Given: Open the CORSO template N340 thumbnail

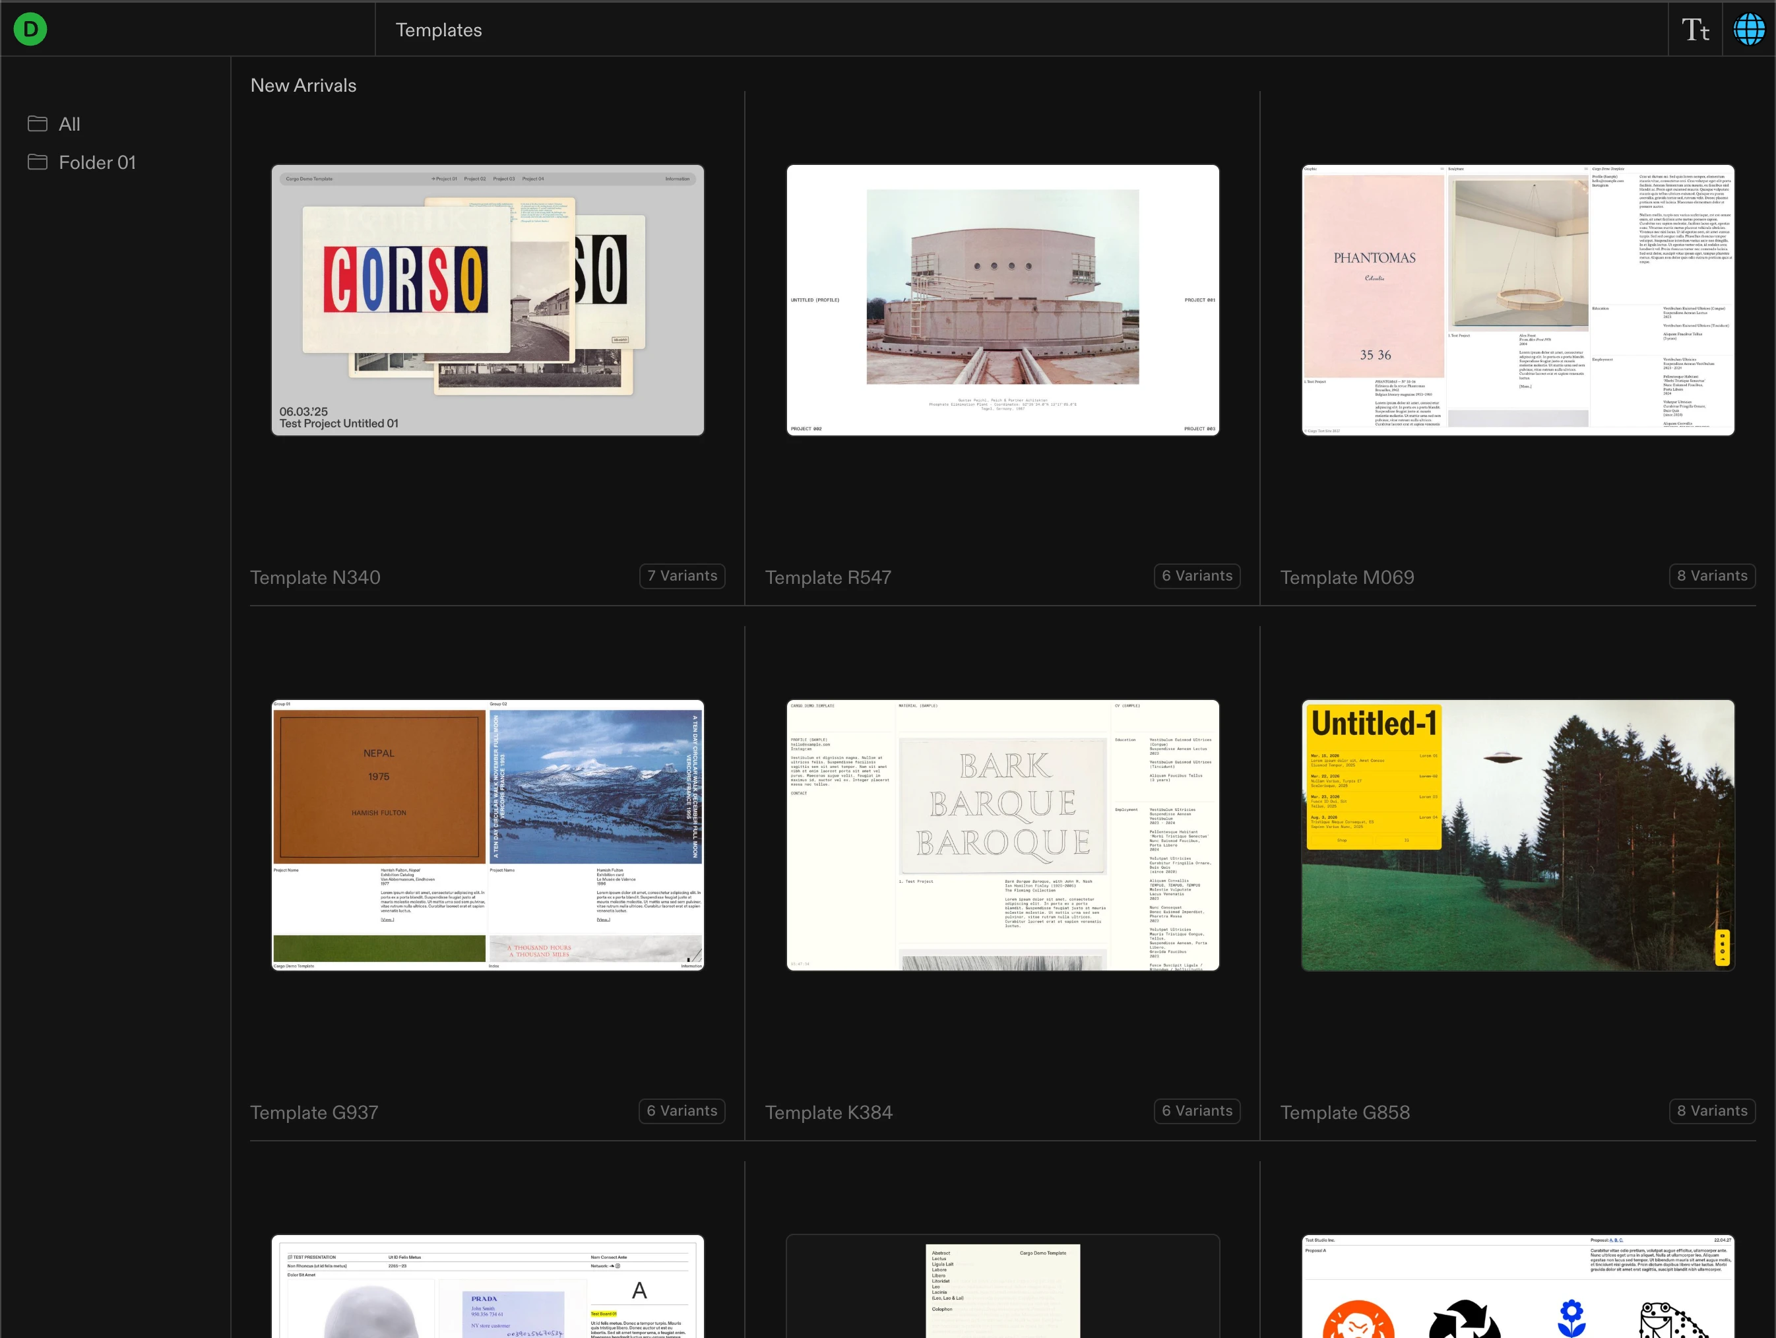Looking at the screenshot, I should (x=488, y=300).
